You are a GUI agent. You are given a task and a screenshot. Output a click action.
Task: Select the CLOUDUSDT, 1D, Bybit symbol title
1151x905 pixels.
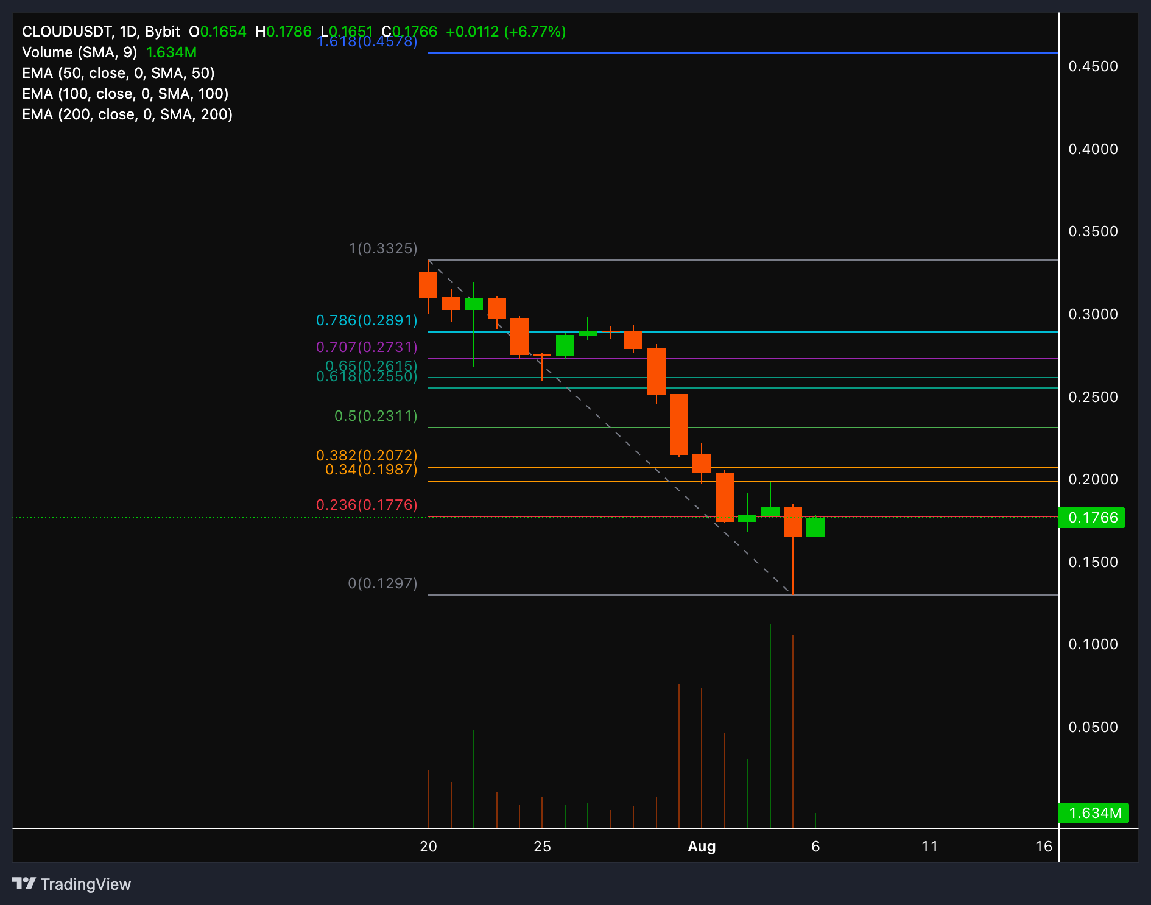pos(101,32)
